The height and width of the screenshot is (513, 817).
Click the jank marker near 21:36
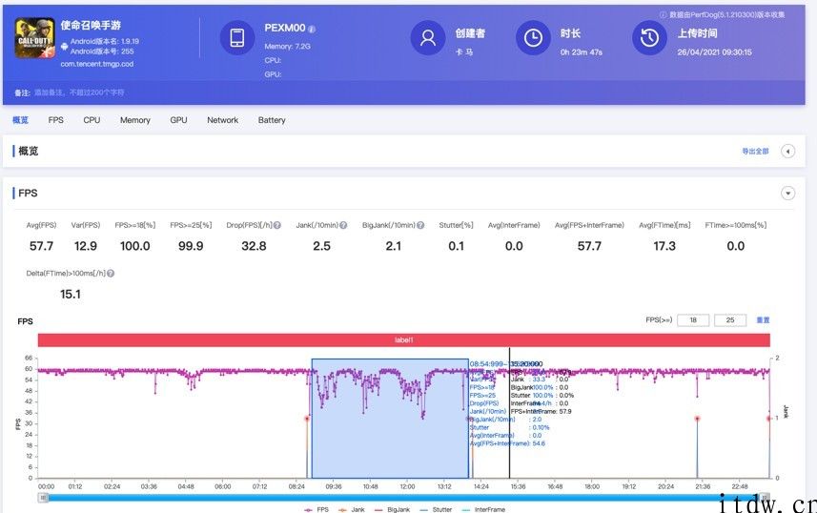pyautogui.click(x=697, y=419)
